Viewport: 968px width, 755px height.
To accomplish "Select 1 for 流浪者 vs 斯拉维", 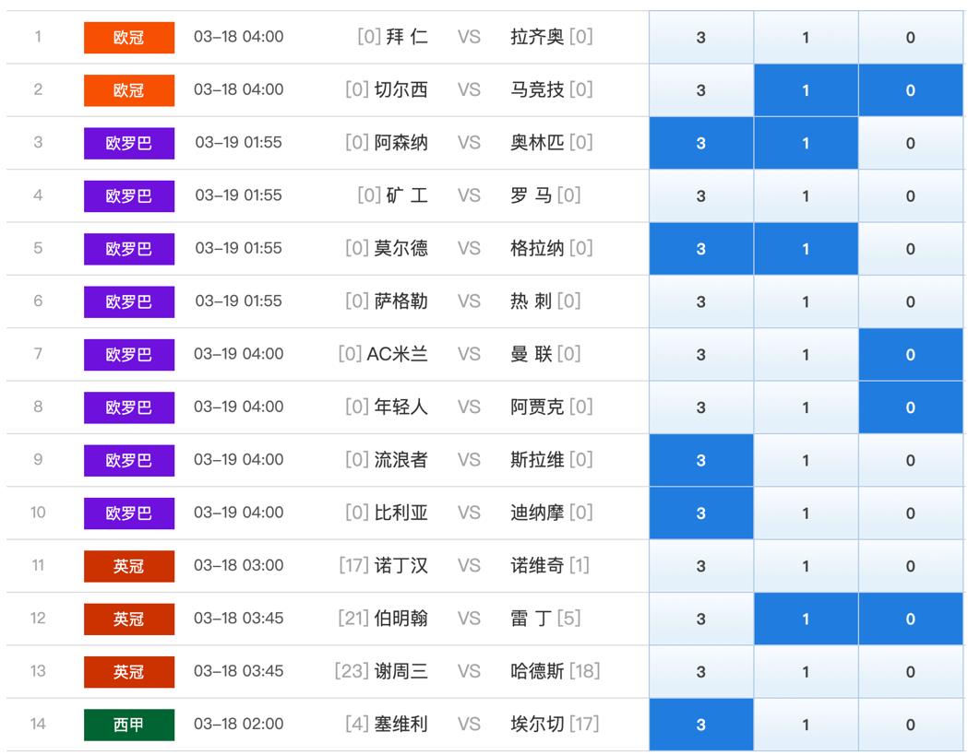I will tap(806, 460).
